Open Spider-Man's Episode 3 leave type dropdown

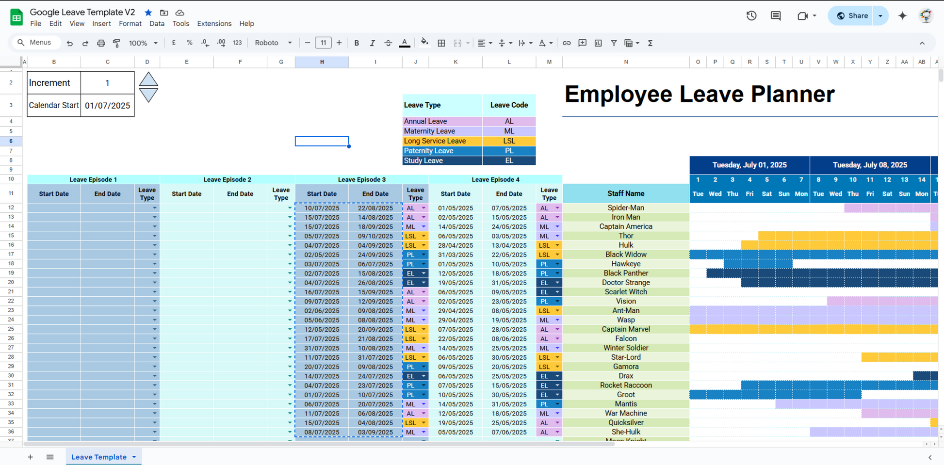tap(423, 208)
